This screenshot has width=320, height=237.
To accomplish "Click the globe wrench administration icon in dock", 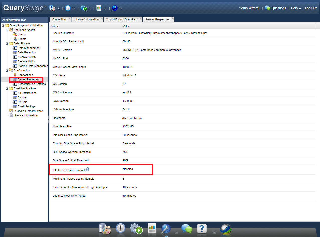I will coord(166,228).
